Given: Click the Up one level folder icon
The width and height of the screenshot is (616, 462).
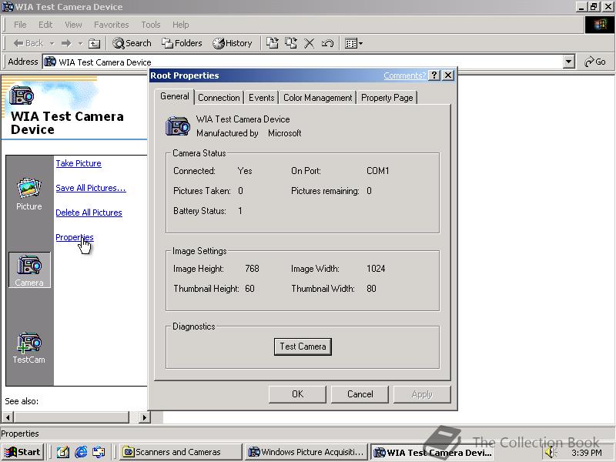Looking at the screenshot, I should (x=94, y=43).
